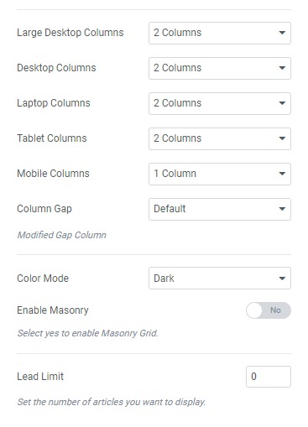Screen dimensions: 308x427
Task: Toggle the Enable Masonry switch
Action: tap(269, 310)
